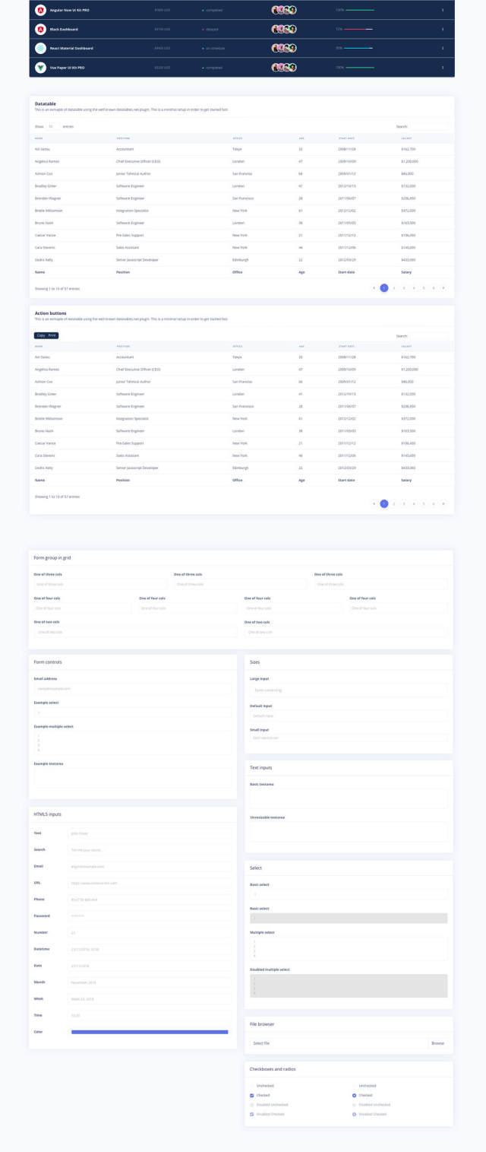Toggle the enabled Checked checkbox
486x1152 pixels.
[x=252, y=1095]
